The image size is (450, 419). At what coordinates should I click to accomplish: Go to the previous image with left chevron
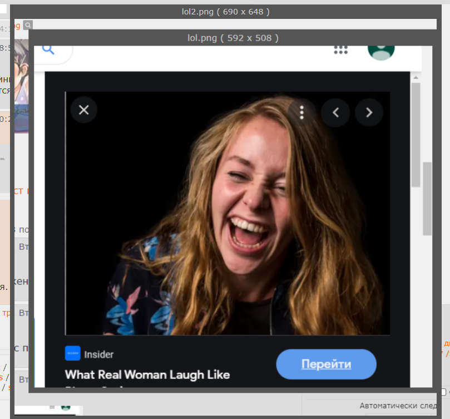336,112
